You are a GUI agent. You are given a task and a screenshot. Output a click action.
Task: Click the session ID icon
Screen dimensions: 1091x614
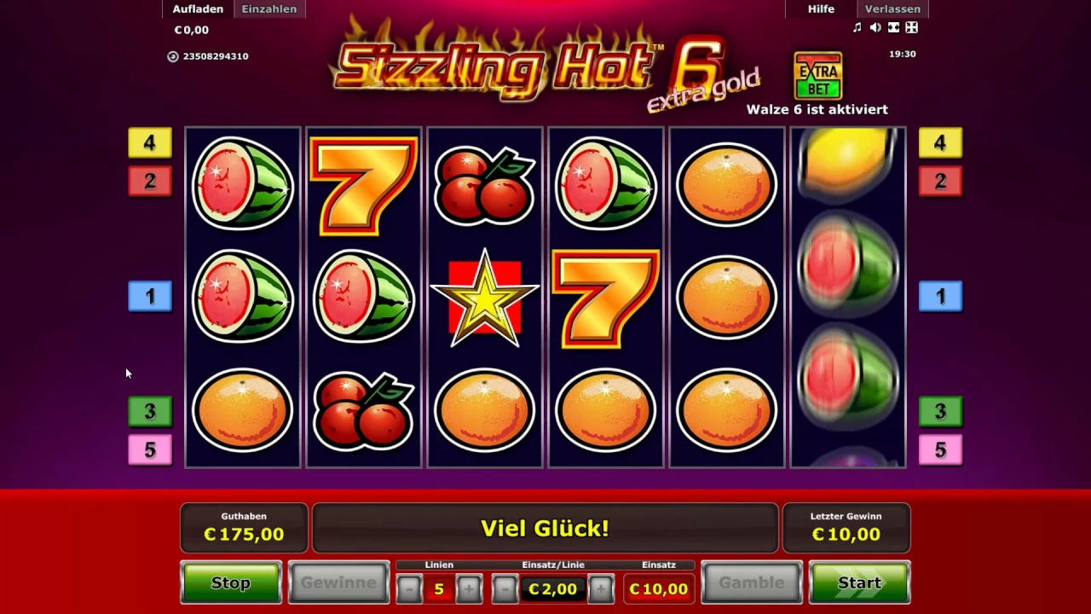[173, 56]
